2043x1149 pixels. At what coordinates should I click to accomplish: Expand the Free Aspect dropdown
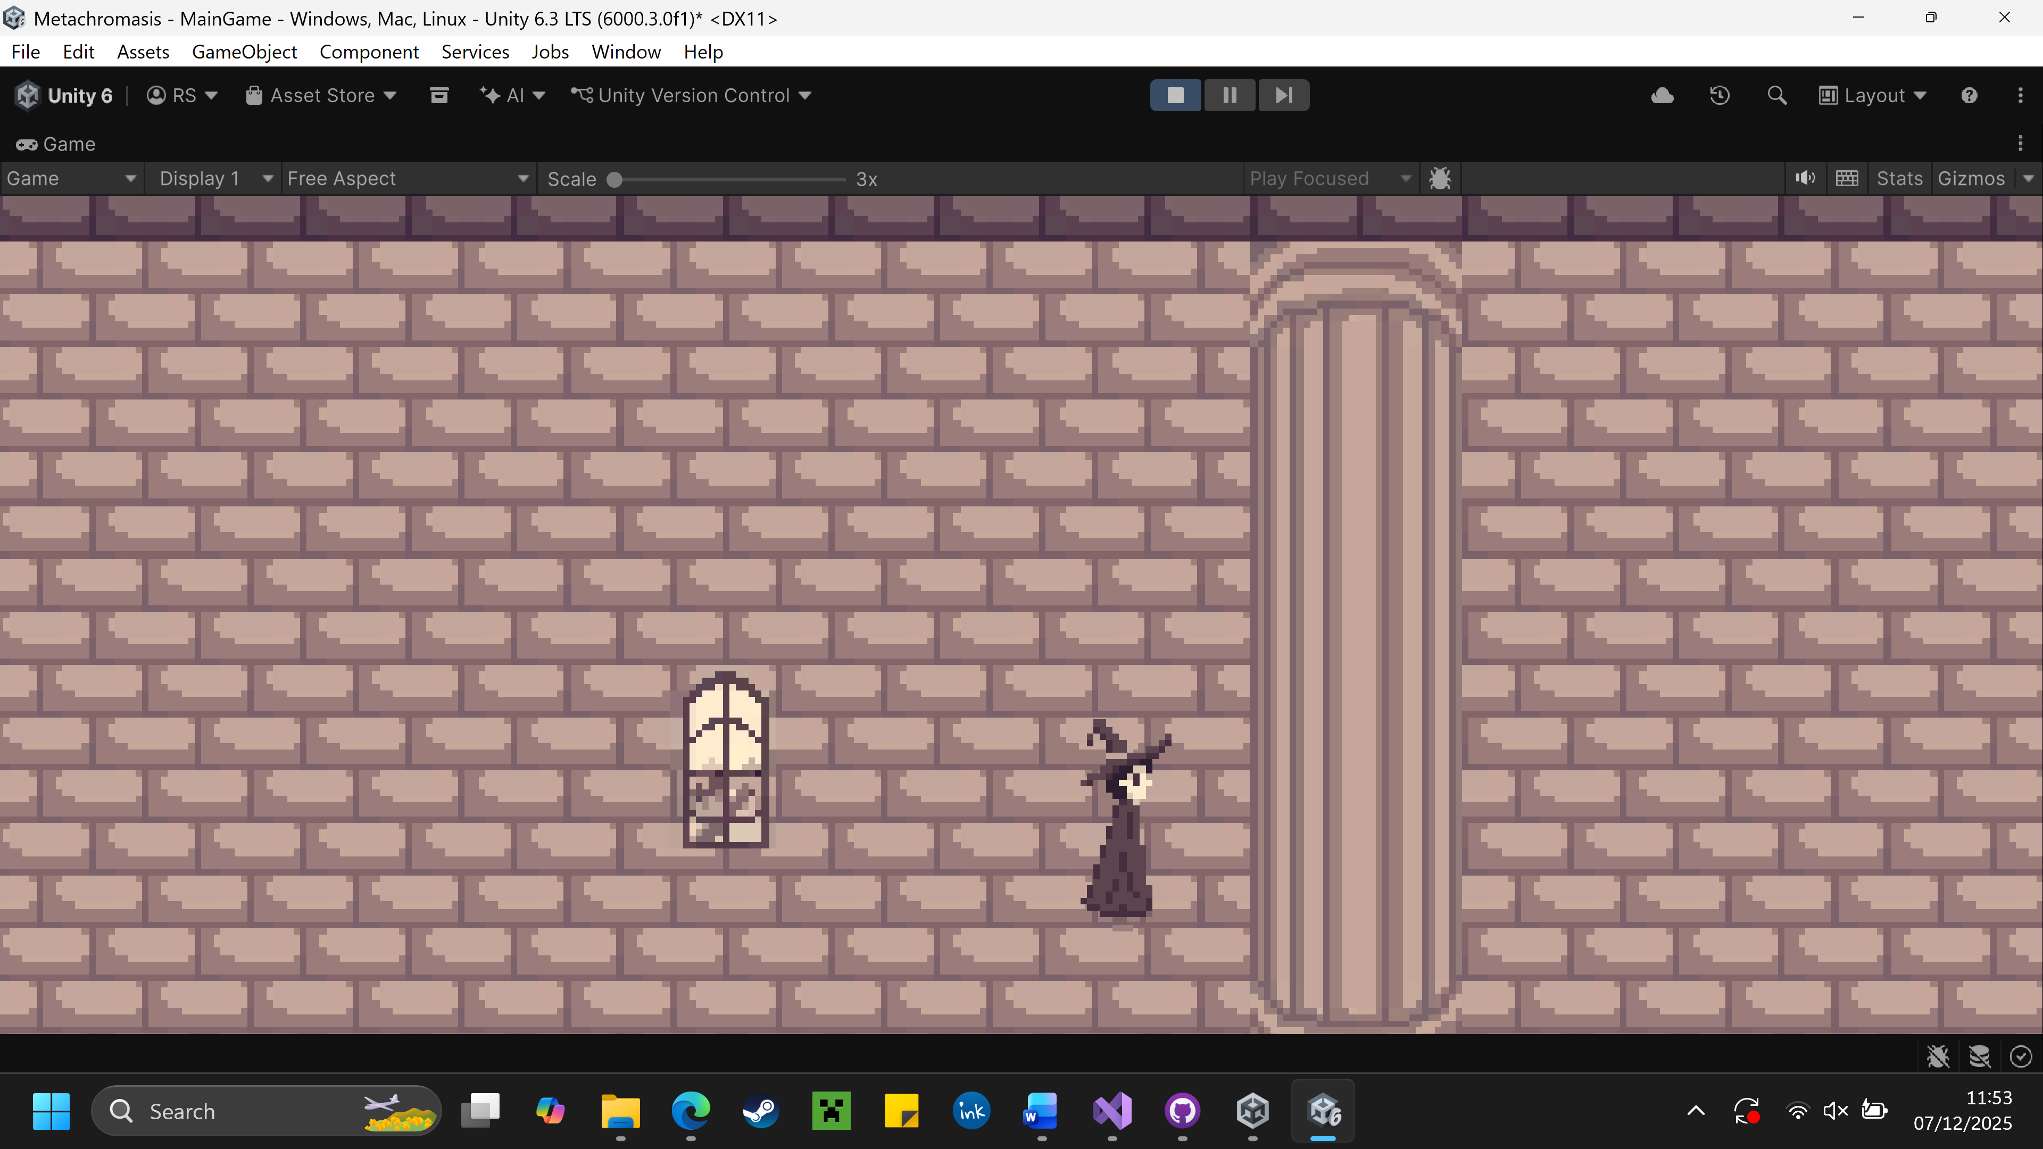(x=407, y=178)
